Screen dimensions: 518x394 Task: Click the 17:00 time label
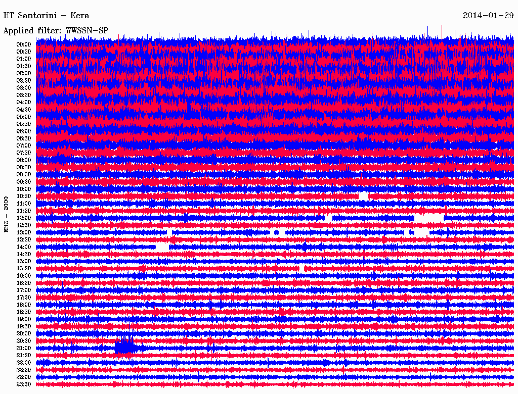[24, 290]
